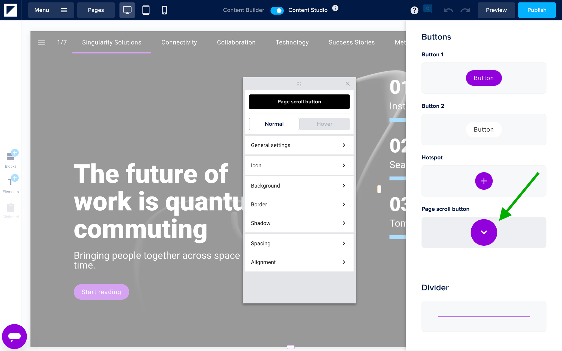Image resolution: width=562 pixels, height=351 pixels.
Task: Open the Clipboard in sidebar
Action: click(11, 211)
